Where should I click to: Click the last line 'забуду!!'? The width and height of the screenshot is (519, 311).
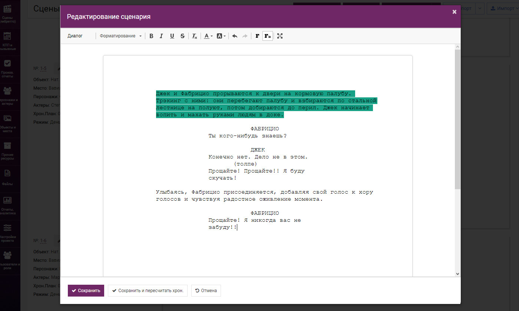pyautogui.click(x=222, y=227)
